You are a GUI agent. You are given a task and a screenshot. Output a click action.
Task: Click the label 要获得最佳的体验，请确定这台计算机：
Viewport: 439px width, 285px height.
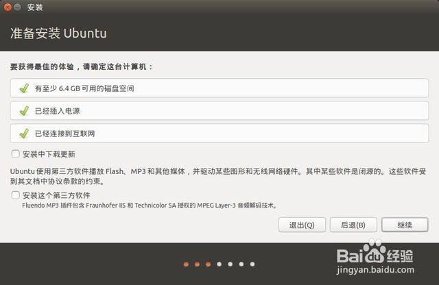82,66
